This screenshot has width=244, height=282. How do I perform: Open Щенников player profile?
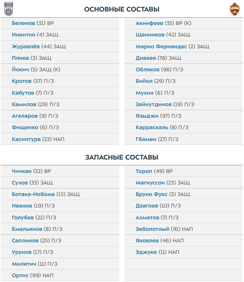click(150, 35)
